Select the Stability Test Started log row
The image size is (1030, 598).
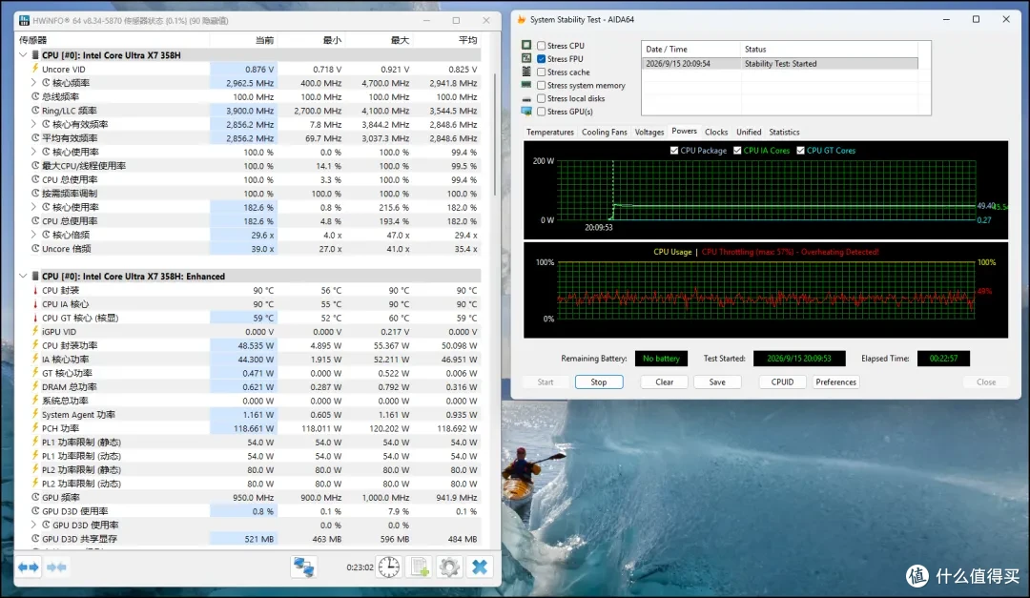pyautogui.click(x=779, y=64)
